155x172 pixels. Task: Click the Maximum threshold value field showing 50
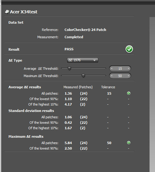pos(120,76)
